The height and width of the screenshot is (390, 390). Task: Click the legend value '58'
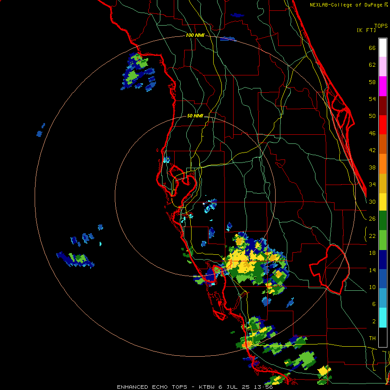click(x=372, y=82)
